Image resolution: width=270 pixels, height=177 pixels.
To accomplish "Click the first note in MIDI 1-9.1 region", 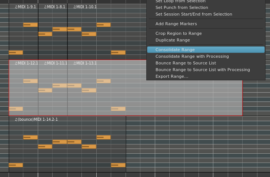I will tap(16, 53).
